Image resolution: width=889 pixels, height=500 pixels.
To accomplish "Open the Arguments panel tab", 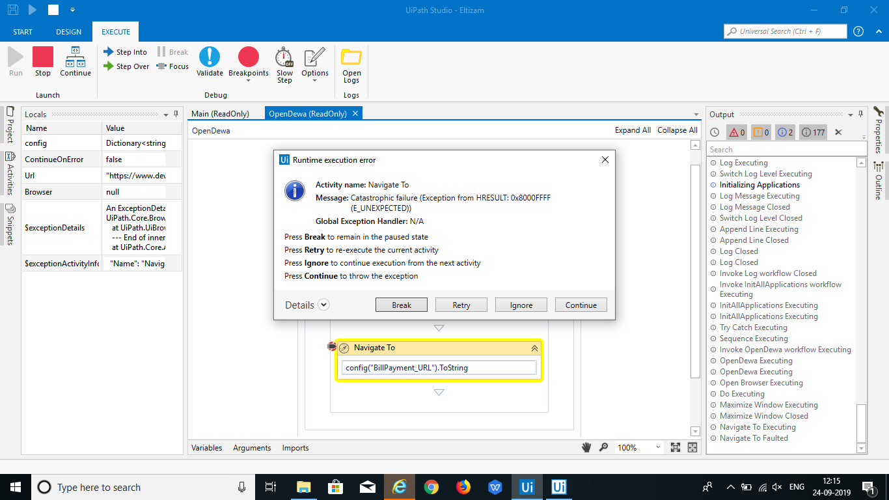I will click(x=252, y=448).
